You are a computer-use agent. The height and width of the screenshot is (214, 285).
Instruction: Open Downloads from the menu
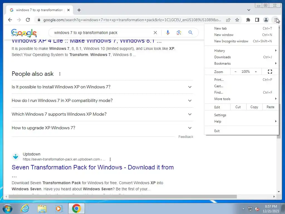point(241,57)
